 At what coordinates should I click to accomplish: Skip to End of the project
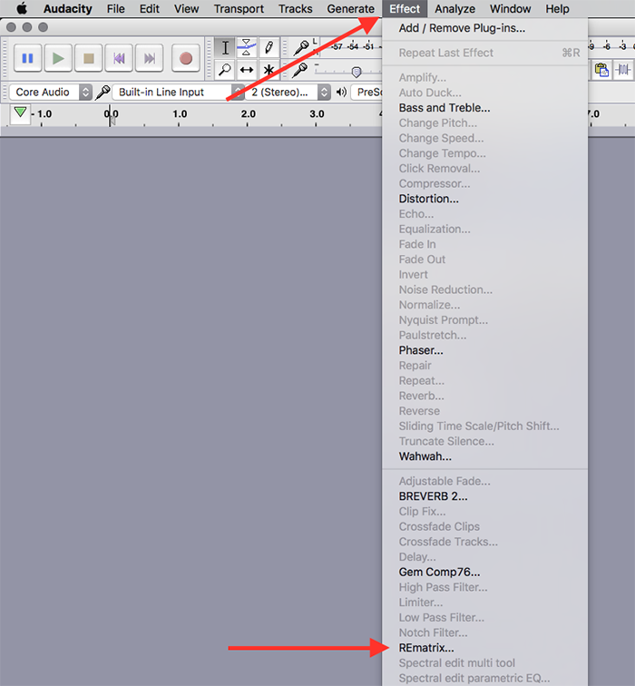(149, 58)
